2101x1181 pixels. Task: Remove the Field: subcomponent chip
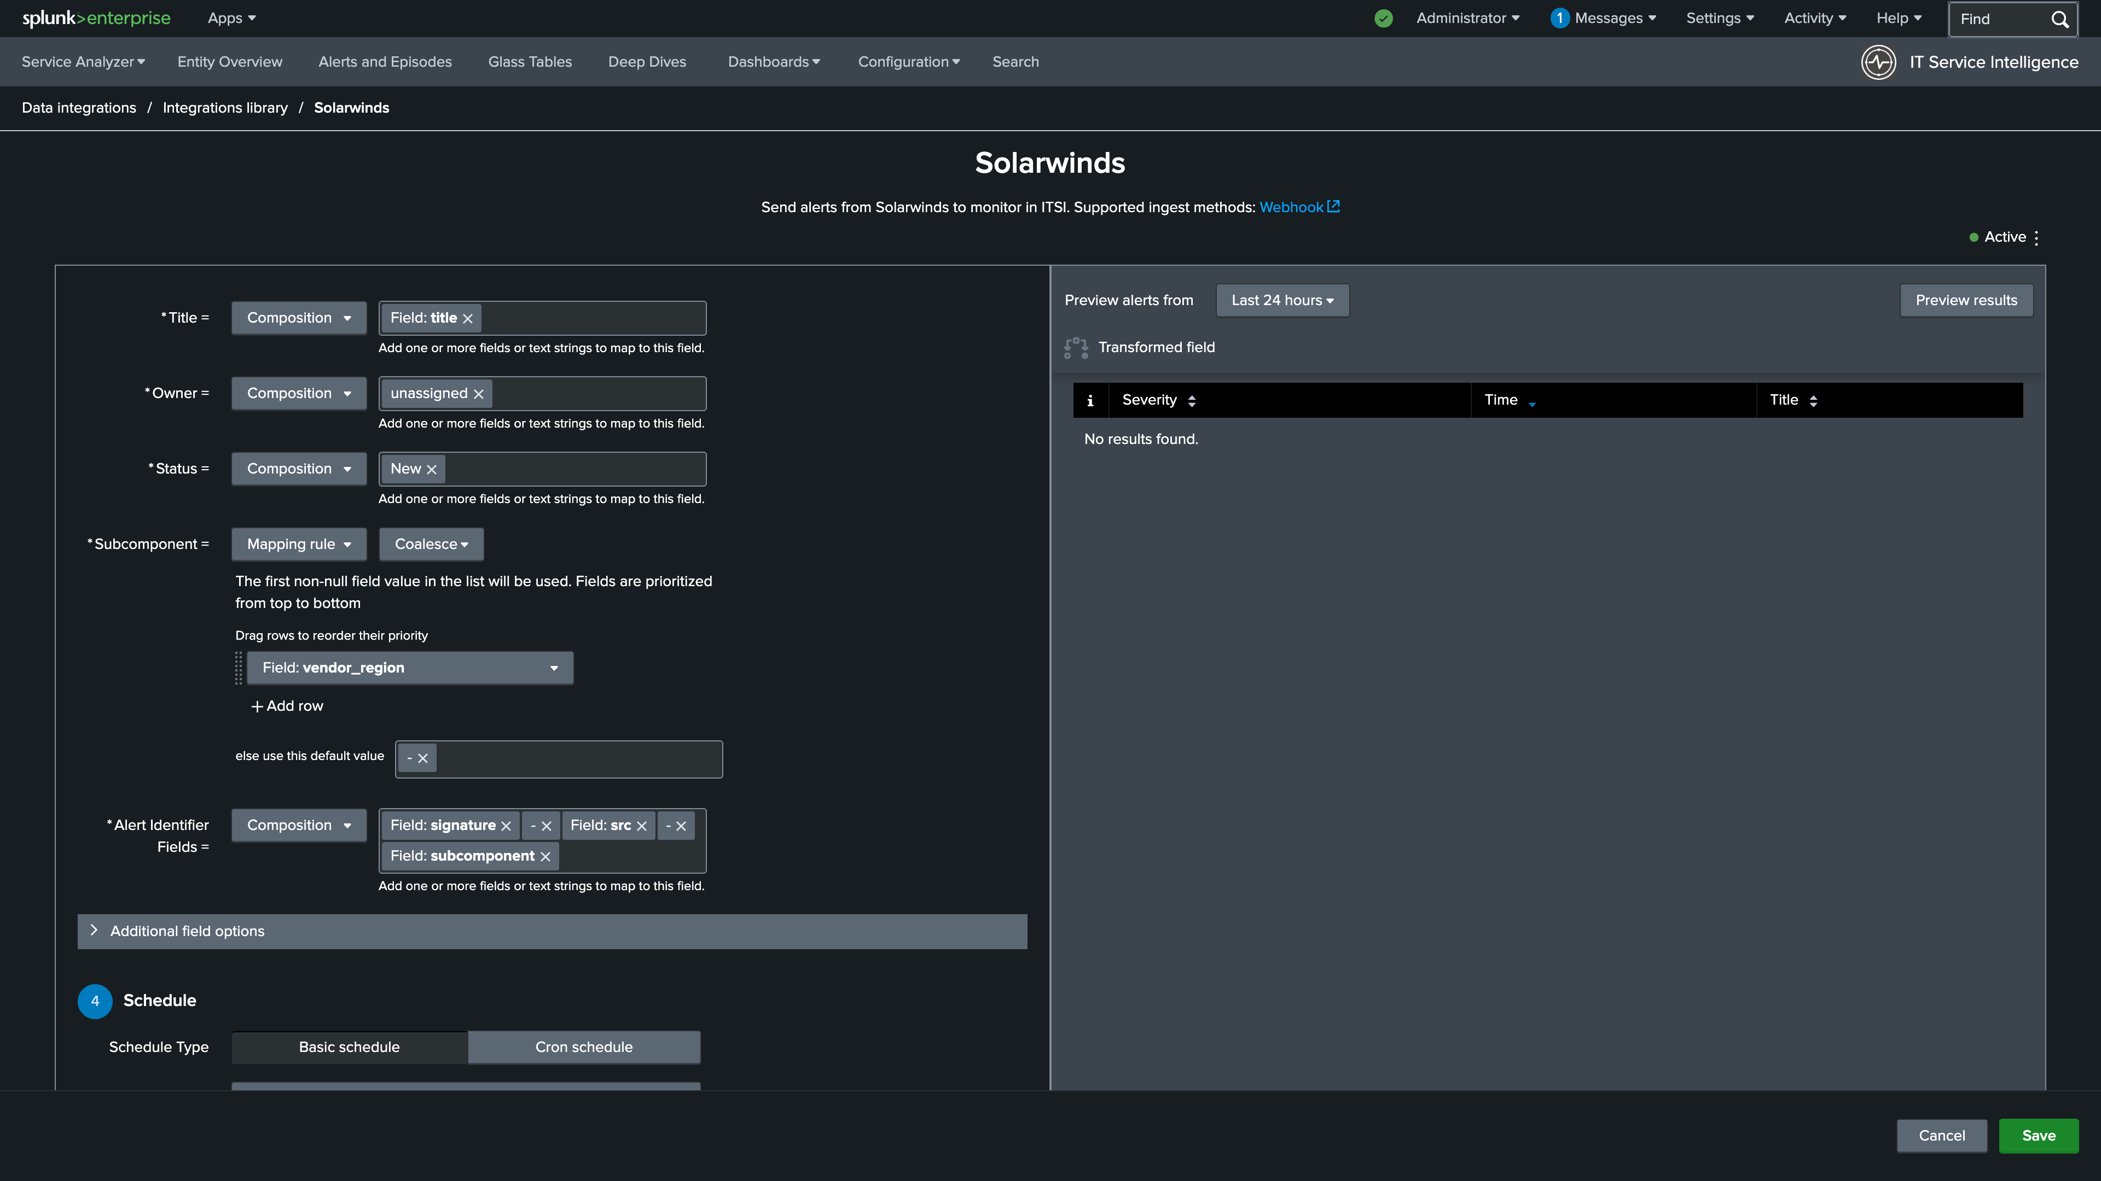(x=545, y=857)
